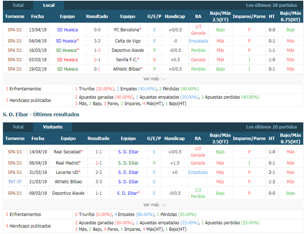Click SD Huesca in 13/04/19 row
The height and width of the screenshot is (234, 304).
(x=67, y=30)
